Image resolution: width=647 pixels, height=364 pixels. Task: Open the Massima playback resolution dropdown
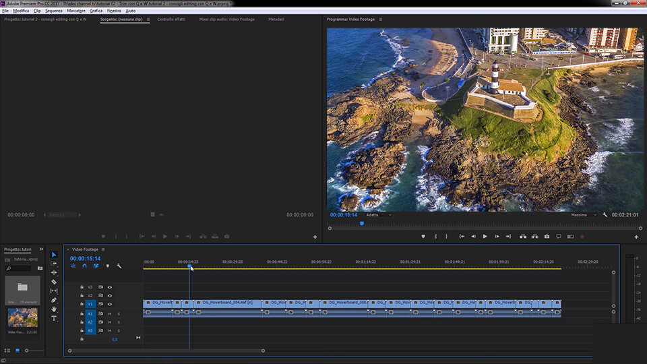584,215
